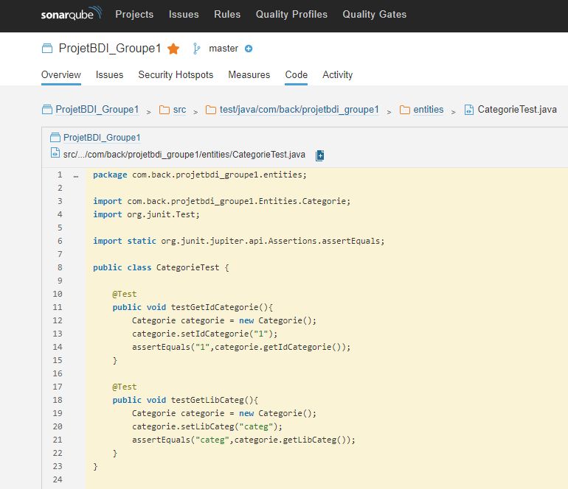Open the test/java/com/back/projetbdi_groupe1 breadcrumb link
The height and width of the screenshot is (489, 568).
point(299,110)
